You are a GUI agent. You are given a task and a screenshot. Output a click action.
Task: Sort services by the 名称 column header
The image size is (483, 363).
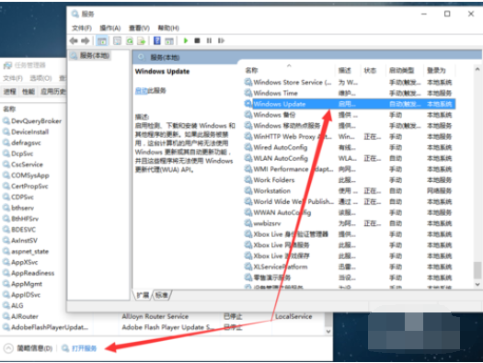(252, 71)
